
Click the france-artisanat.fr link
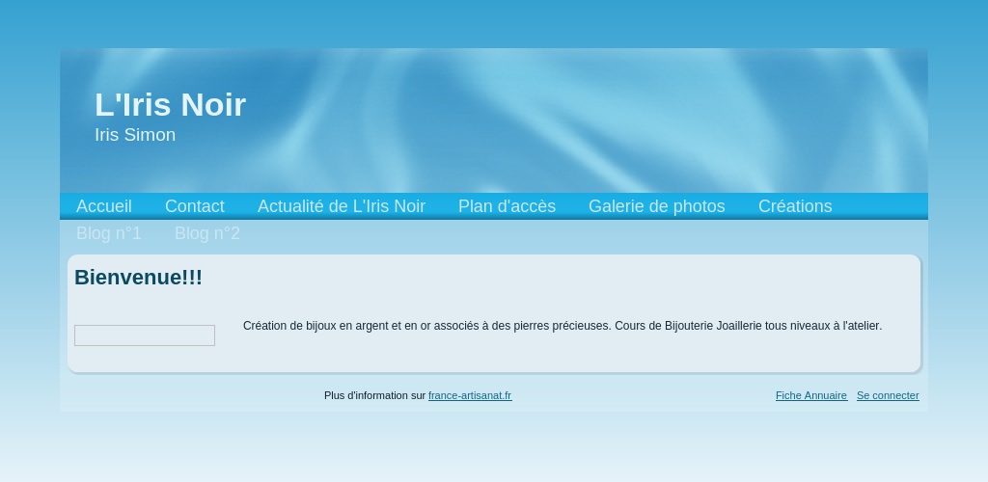(470, 396)
